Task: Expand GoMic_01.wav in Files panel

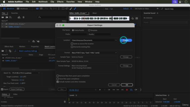Action: pyautogui.click(x=2, y=27)
